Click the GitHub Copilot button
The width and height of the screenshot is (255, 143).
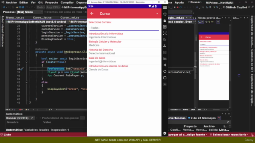pyautogui.click(x=235, y=8)
